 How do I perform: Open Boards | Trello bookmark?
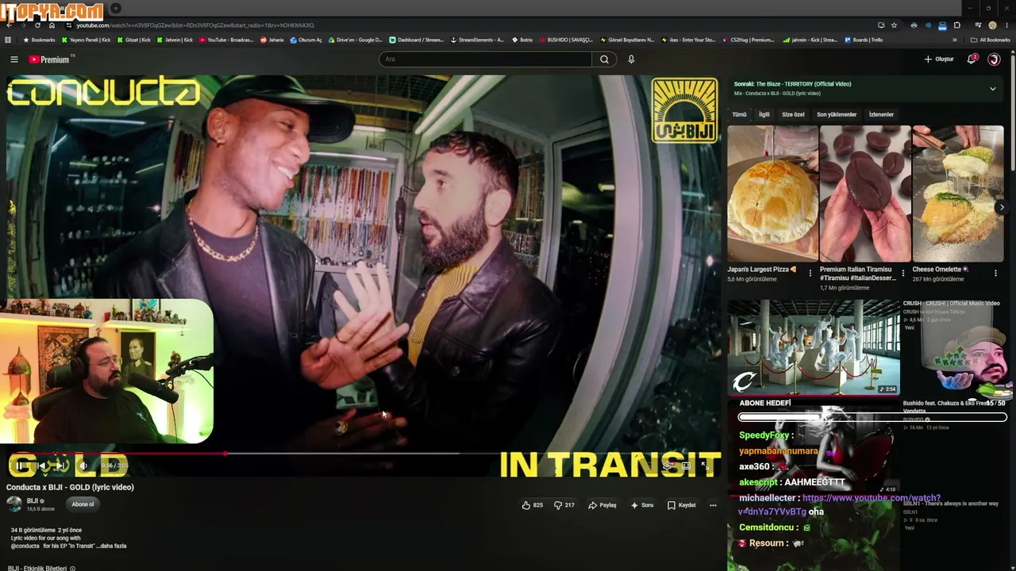pyautogui.click(x=864, y=40)
